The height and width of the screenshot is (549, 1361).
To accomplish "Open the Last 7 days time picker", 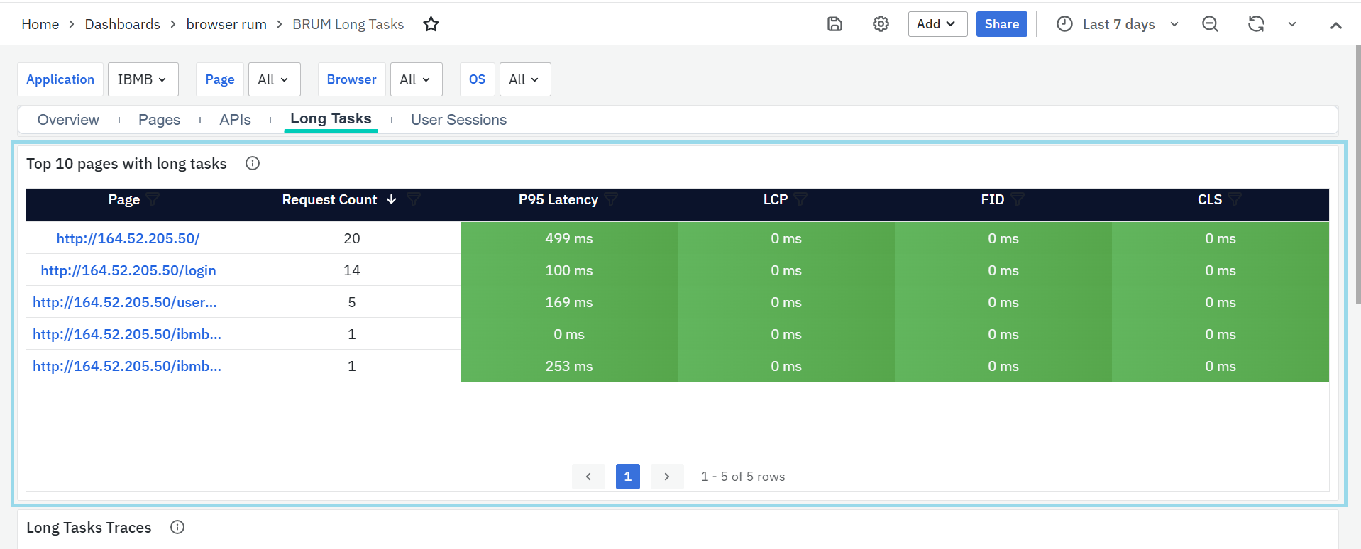I will [x=1118, y=24].
